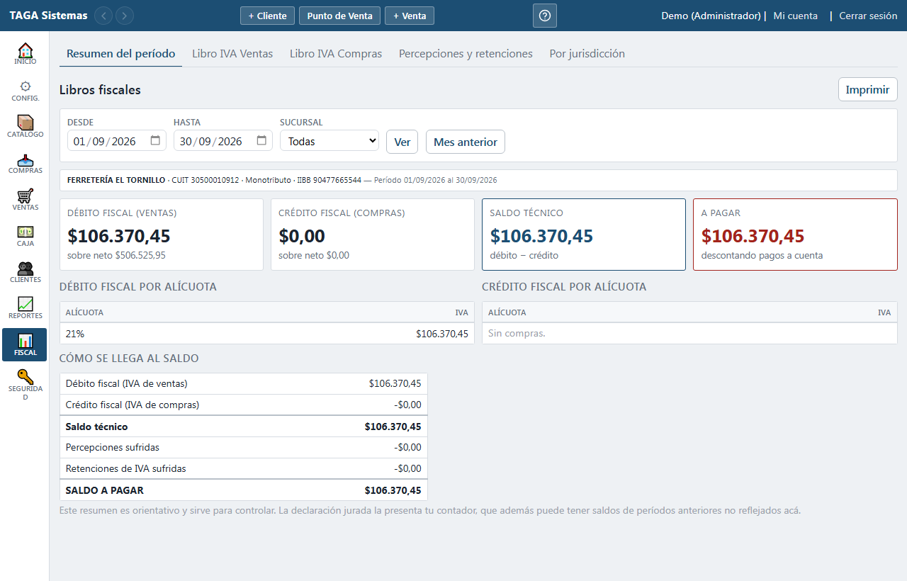
Task: Switch to Percepciones y retenciones tab
Action: (466, 54)
